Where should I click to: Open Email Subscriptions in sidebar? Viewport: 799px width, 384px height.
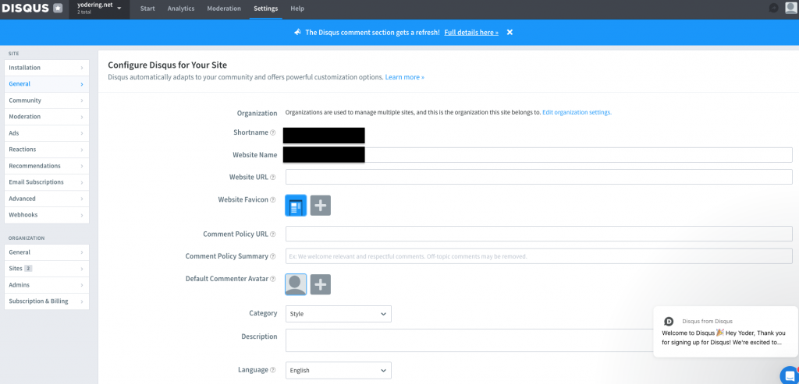point(46,182)
